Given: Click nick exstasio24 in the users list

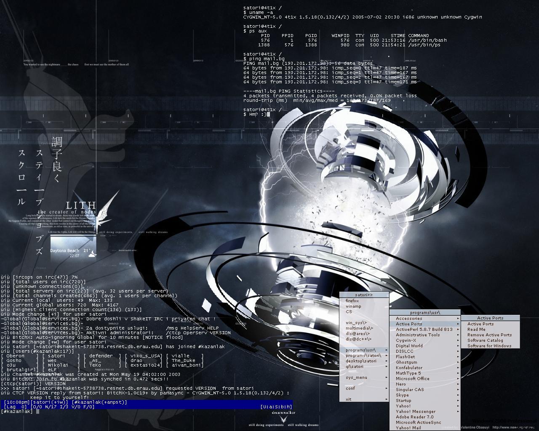Looking at the screenshot, I should pyautogui.click(x=145, y=365).
